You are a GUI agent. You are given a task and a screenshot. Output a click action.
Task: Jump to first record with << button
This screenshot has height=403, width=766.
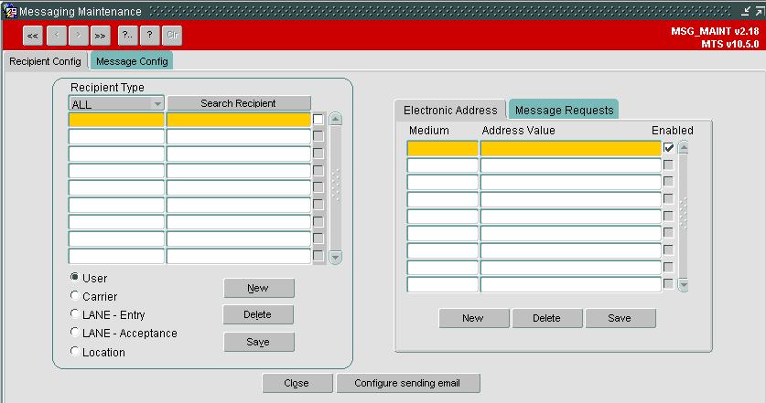pyautogui.click(x=33, y=36)
